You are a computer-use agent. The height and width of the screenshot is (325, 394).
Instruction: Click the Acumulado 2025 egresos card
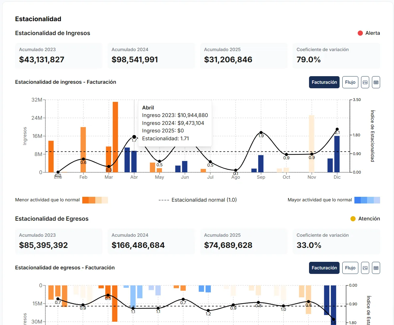[244, 241]
